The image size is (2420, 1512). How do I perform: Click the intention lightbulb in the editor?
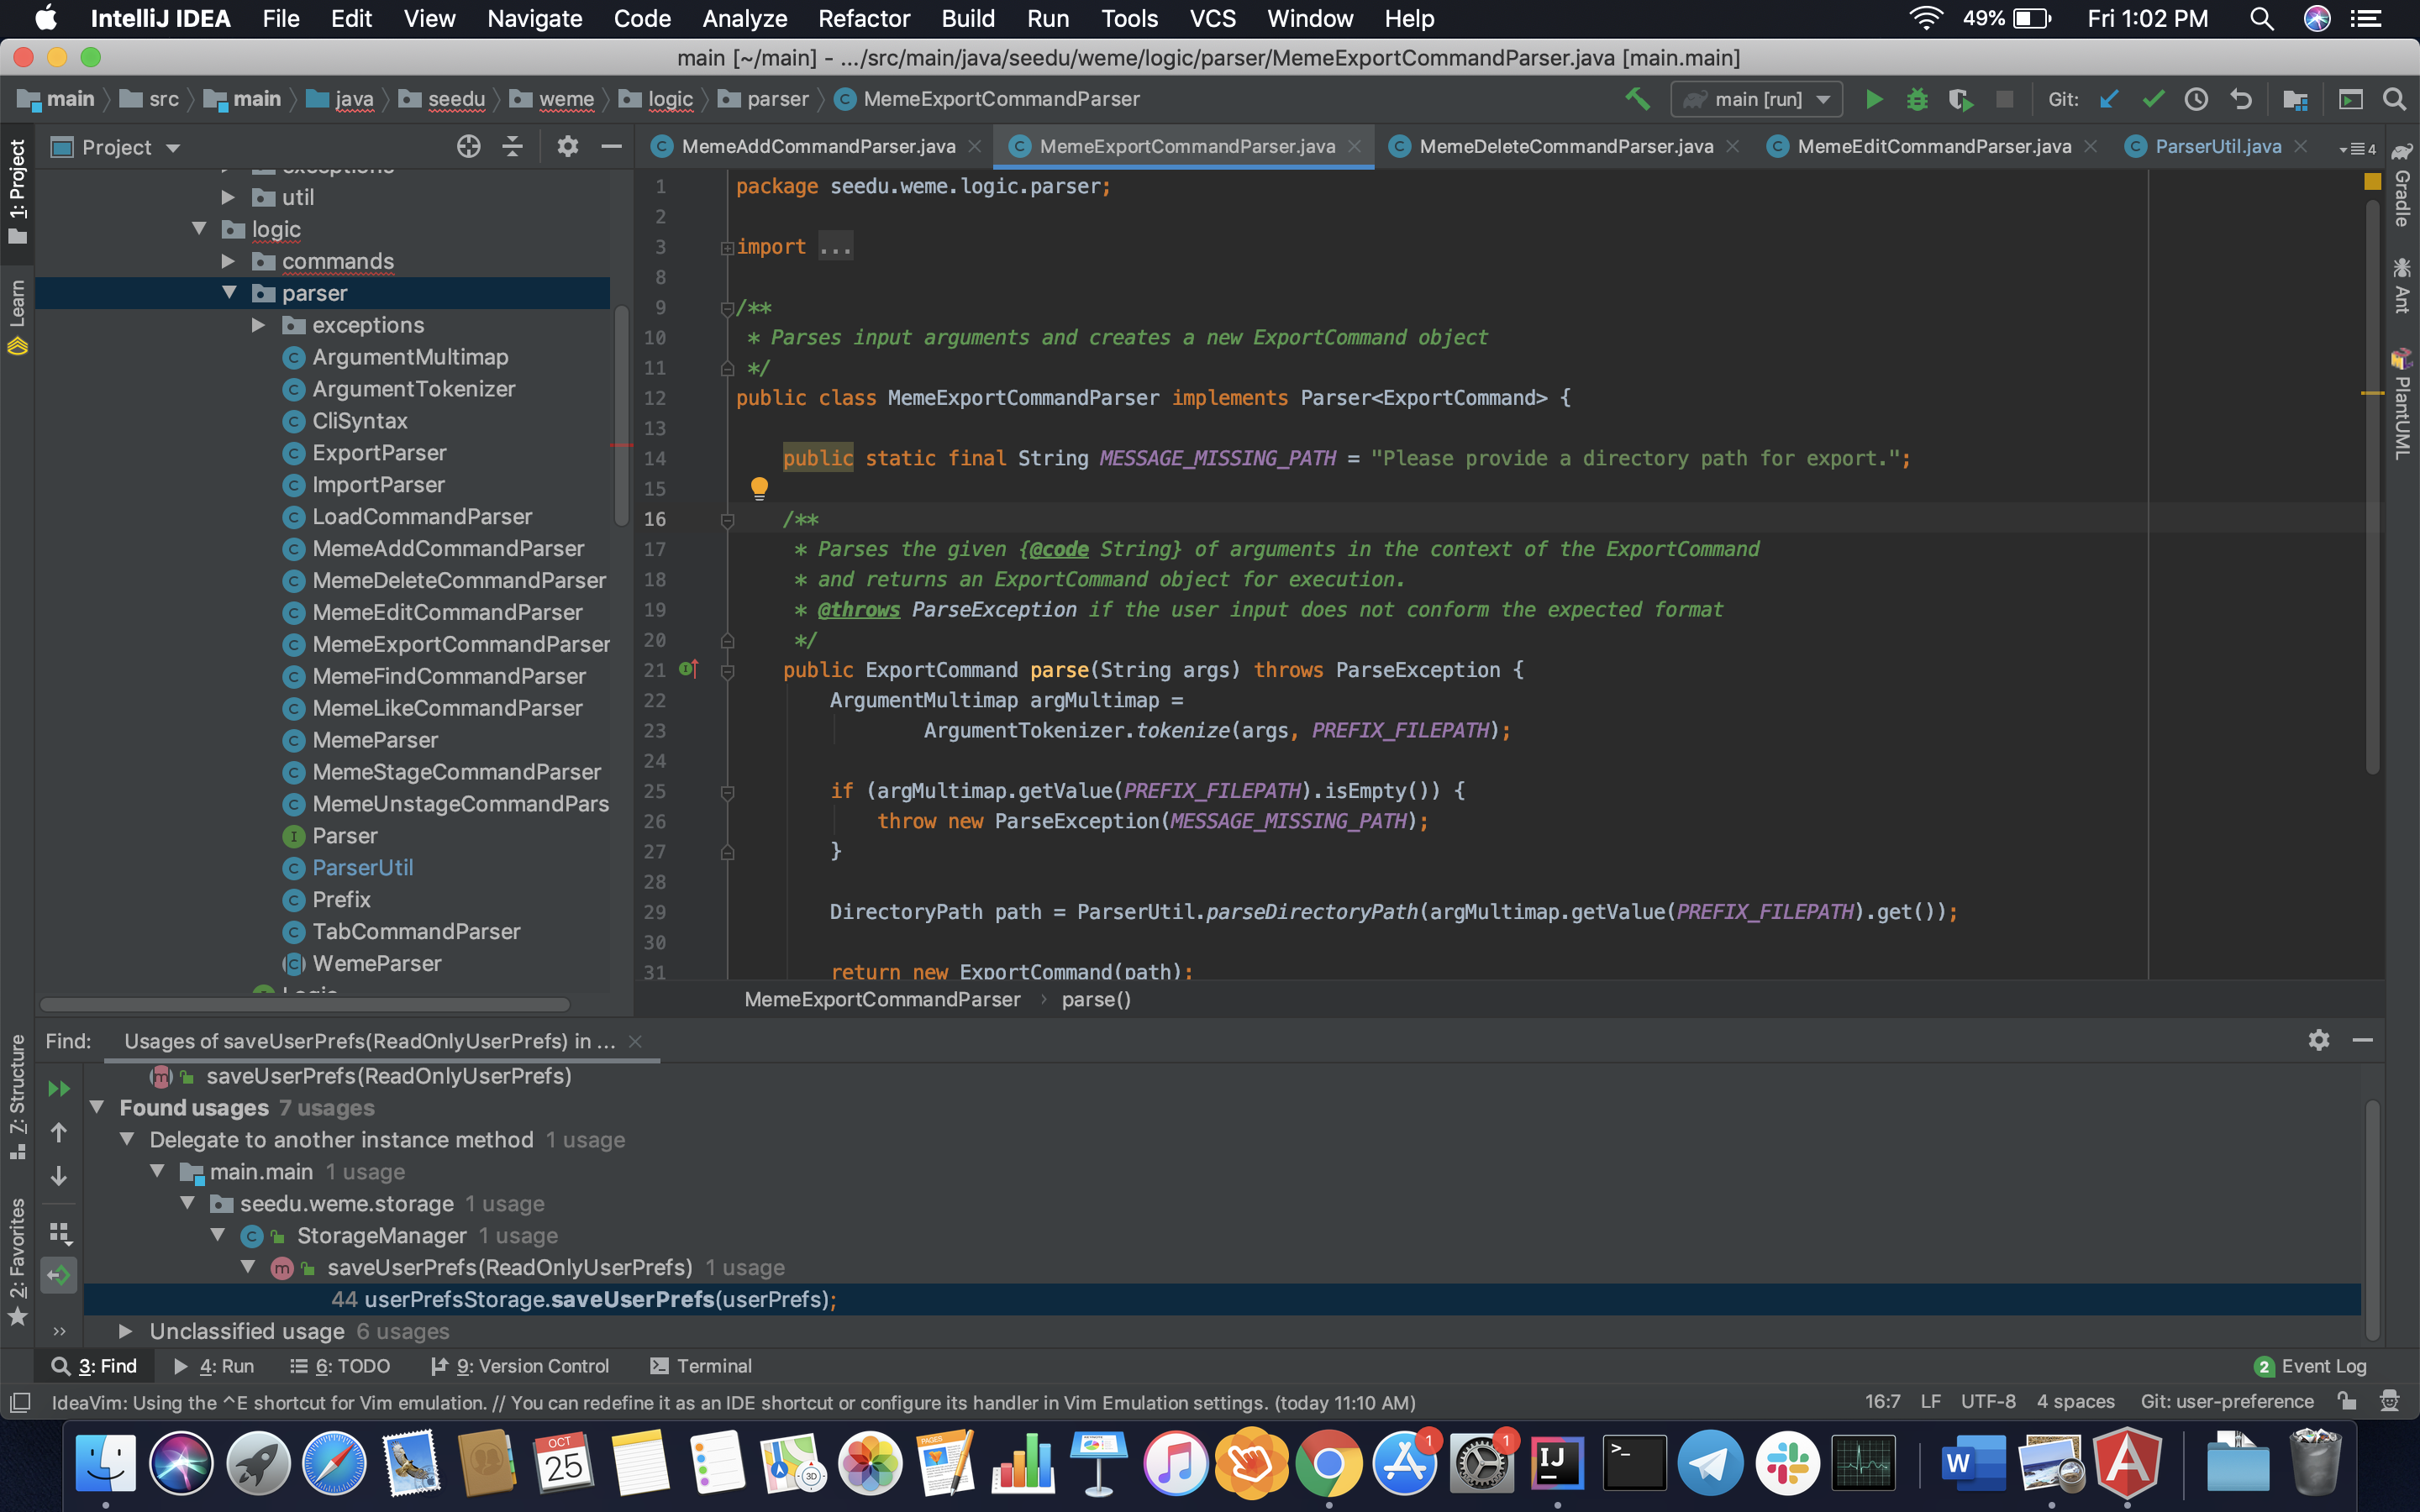tap(759, 488)
